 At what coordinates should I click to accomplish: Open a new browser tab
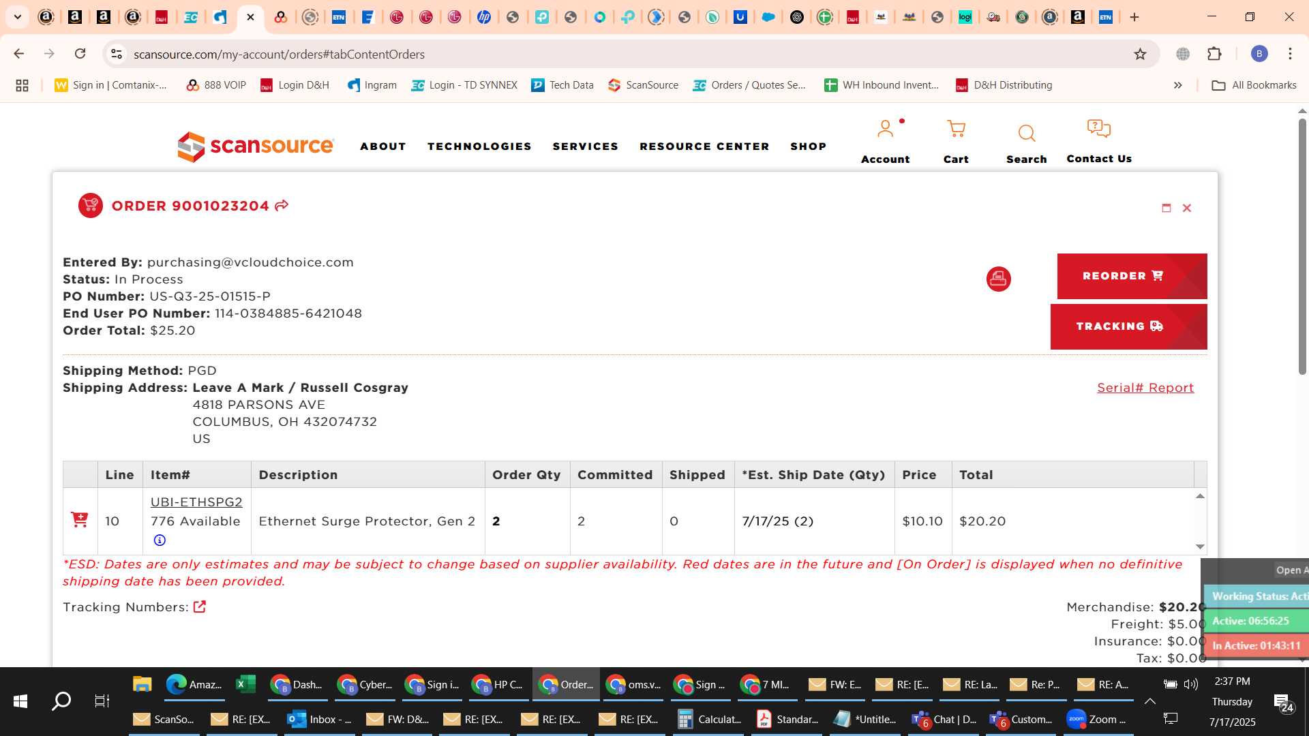coord(1134,17)
